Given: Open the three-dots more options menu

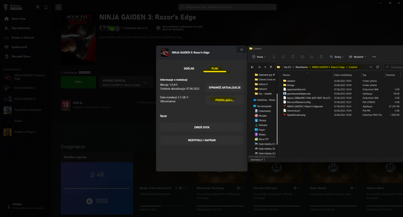Looking at the screenshot, I should (x=374, y=57).
